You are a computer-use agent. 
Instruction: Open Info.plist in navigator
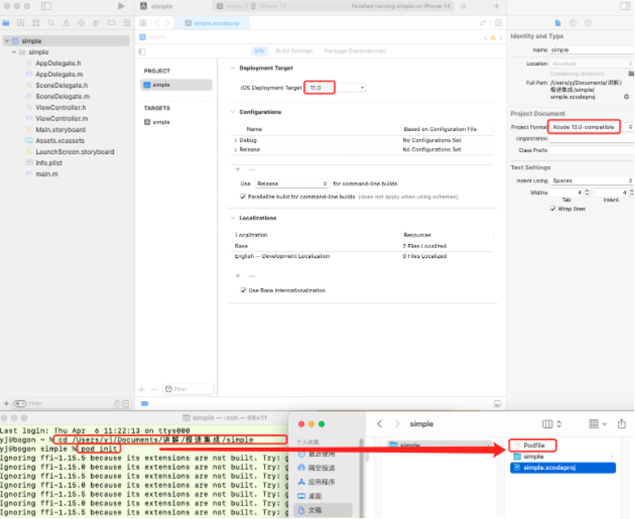coord(48,163)
